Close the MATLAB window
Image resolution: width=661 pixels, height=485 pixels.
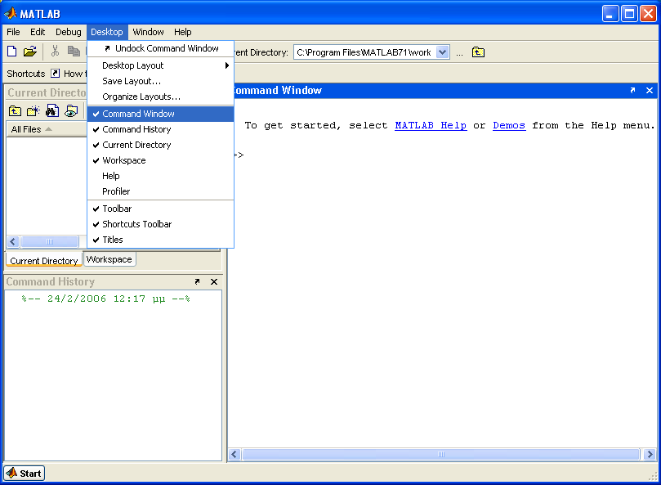point(648,14)
